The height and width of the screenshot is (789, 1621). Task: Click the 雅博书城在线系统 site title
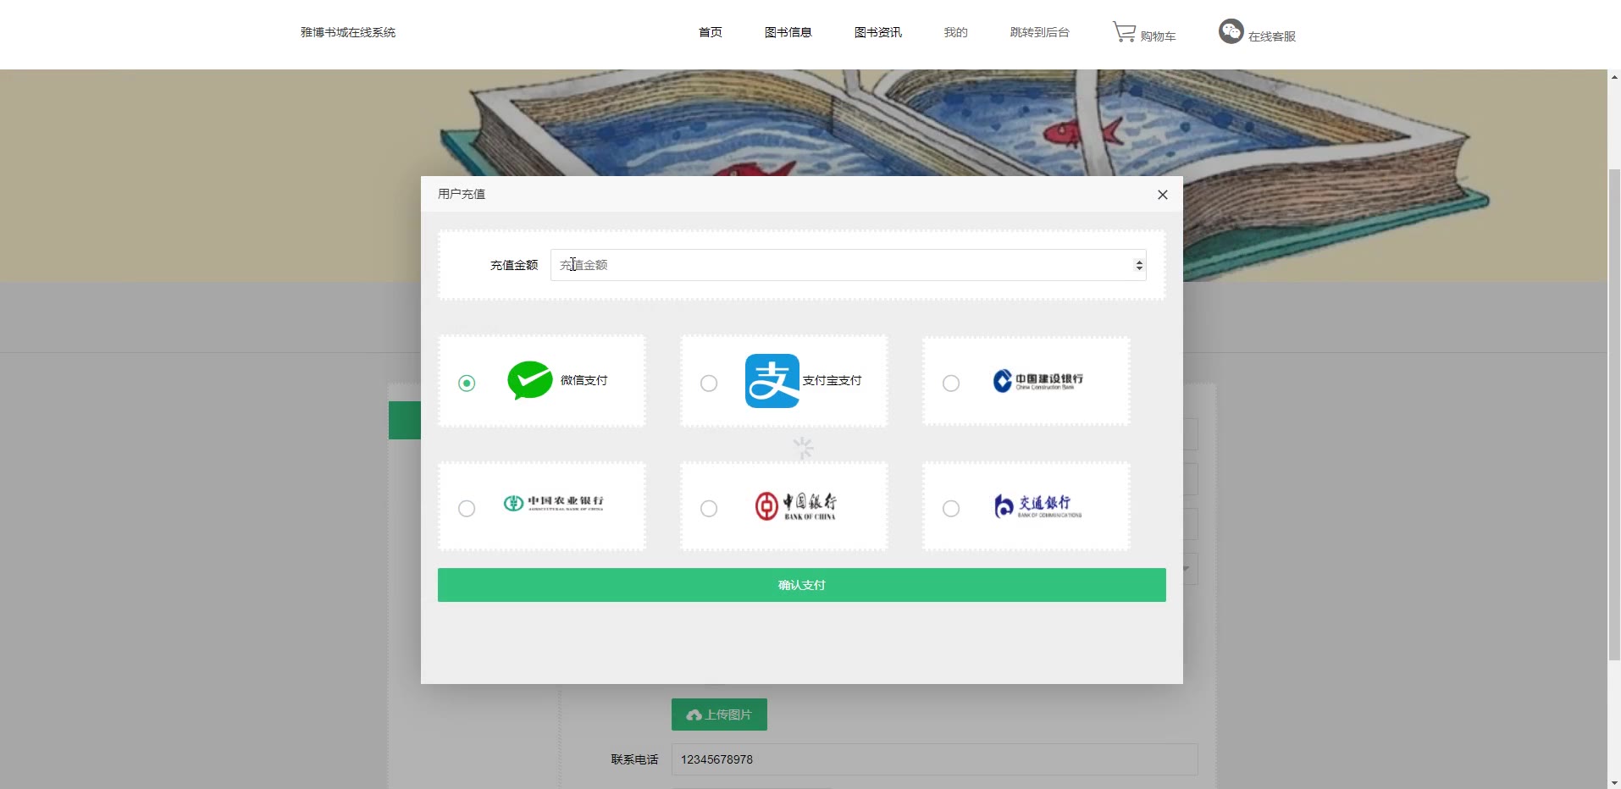(348, 32)
